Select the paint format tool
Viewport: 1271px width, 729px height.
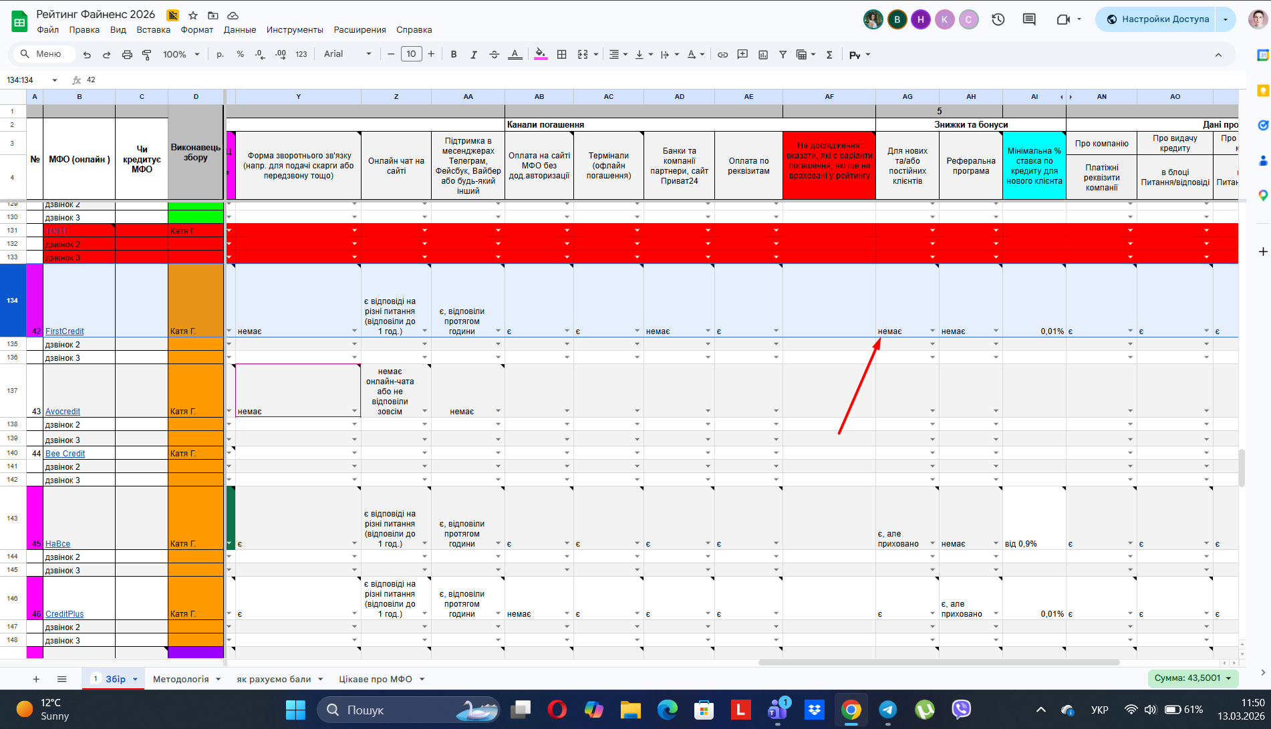click(x=146, y=55)
